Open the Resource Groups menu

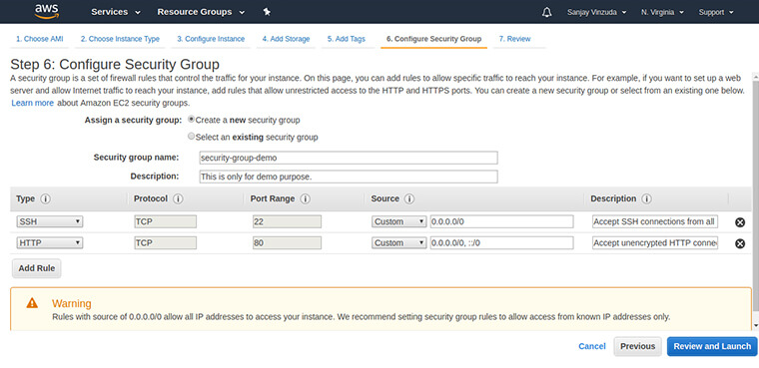coord(201,12)
